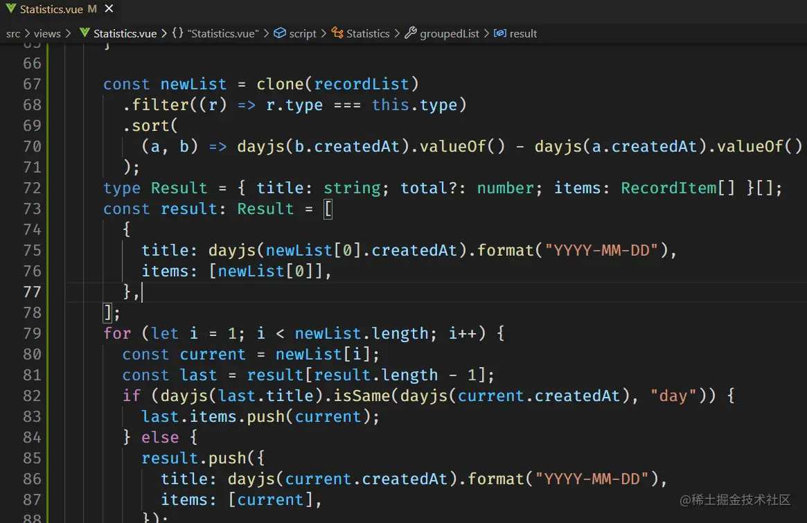
Task: Click "recordList" argument on line 67
Action: coord(362,84)
